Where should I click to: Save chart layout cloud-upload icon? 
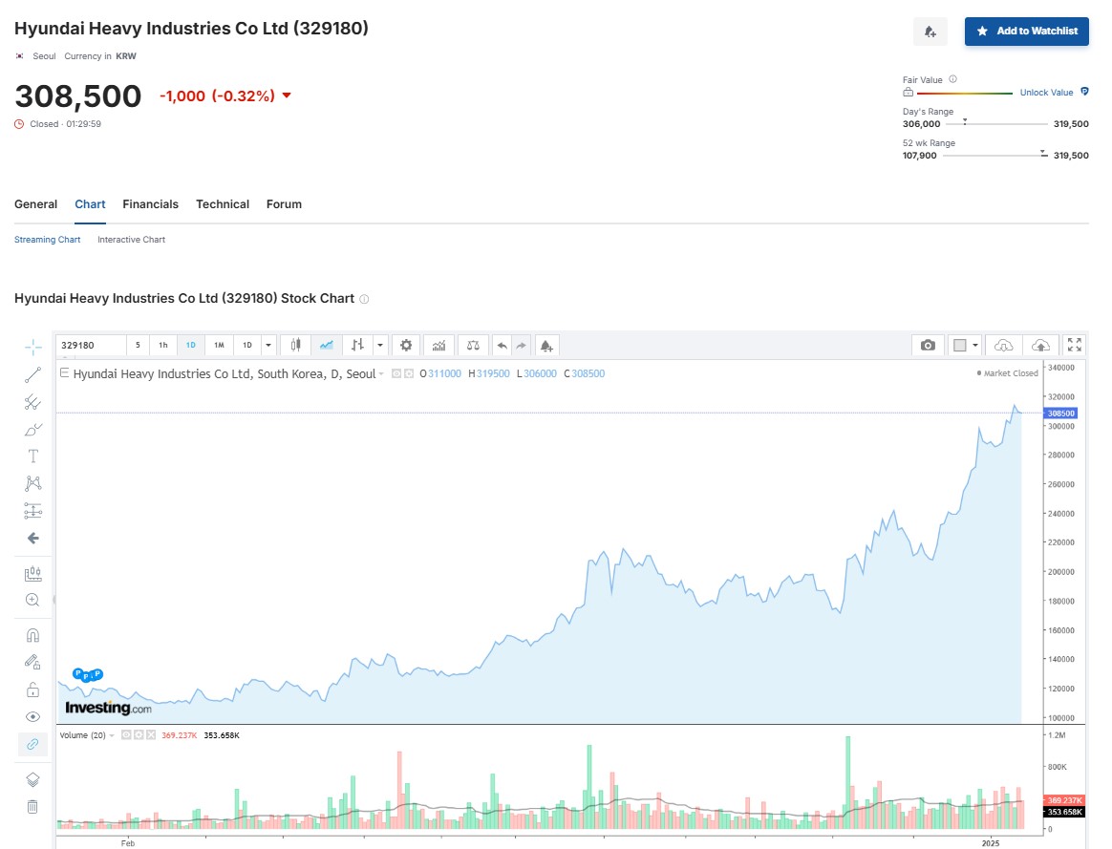coord(1040,345)
